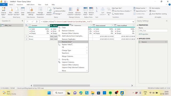Open query Properties
This screenshot has height=96, width=171.
click(57, 8)
